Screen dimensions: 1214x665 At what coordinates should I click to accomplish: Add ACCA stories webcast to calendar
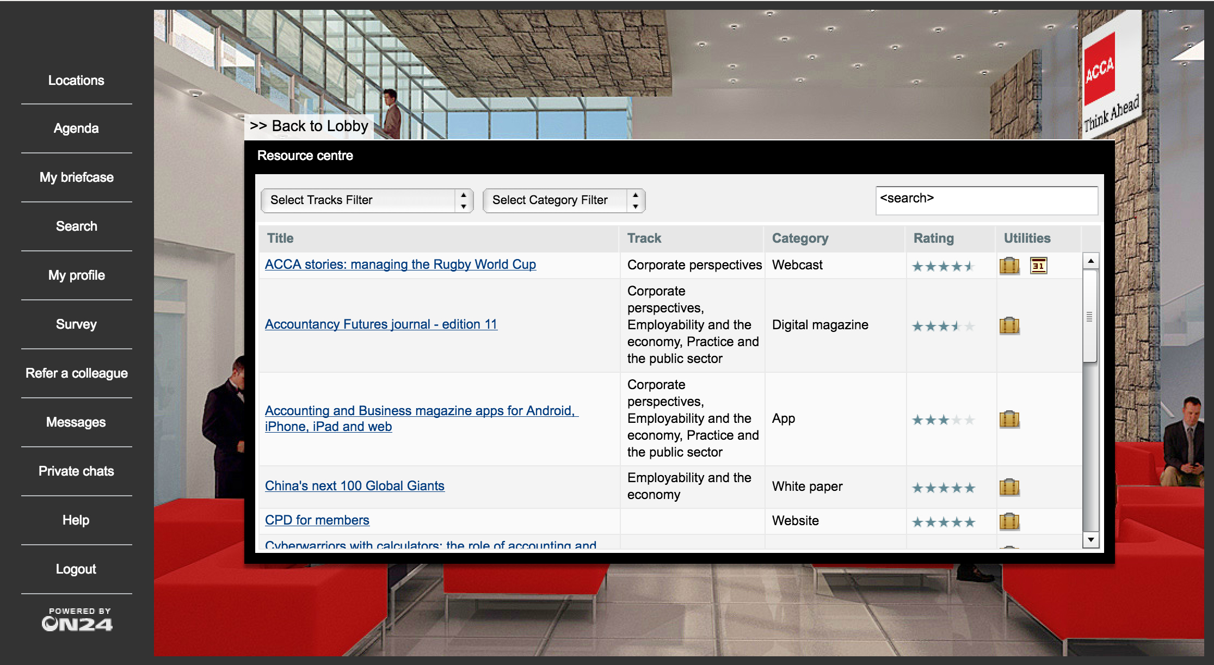point(1038,266)
